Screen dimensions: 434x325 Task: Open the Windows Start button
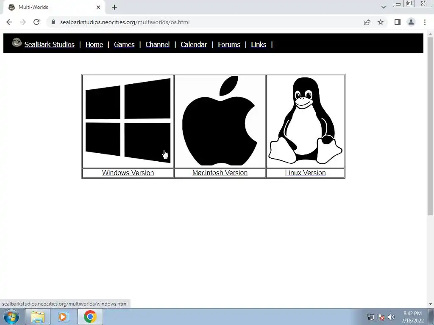coord(11,317)
